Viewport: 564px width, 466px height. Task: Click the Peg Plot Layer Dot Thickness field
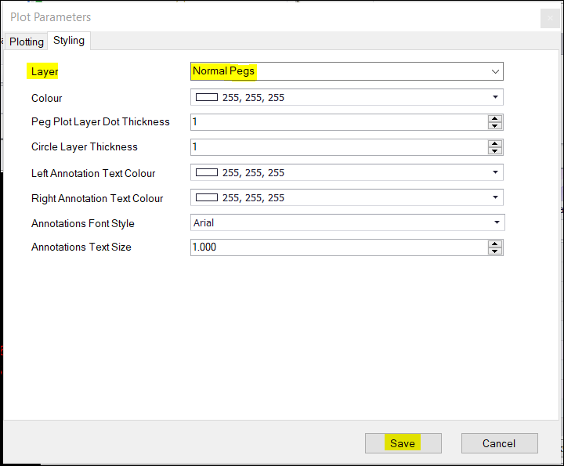[337, 122]
